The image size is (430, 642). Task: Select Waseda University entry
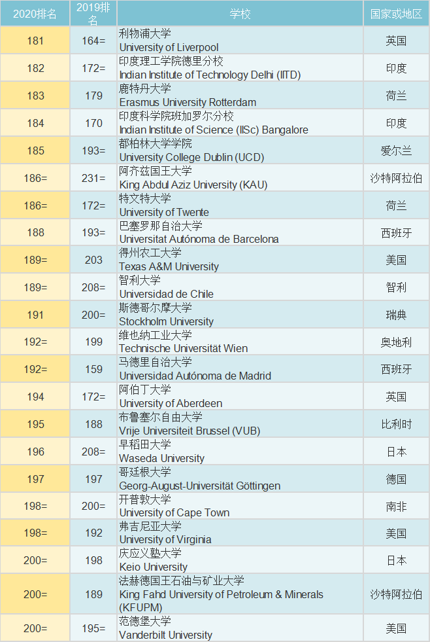162,458
